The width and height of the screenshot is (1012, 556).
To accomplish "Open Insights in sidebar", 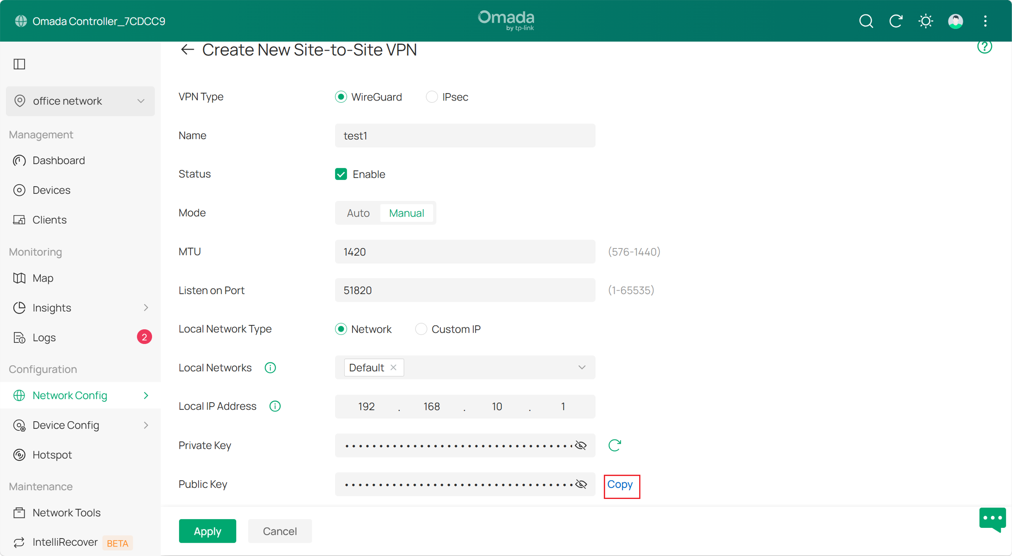I will 51,308.
